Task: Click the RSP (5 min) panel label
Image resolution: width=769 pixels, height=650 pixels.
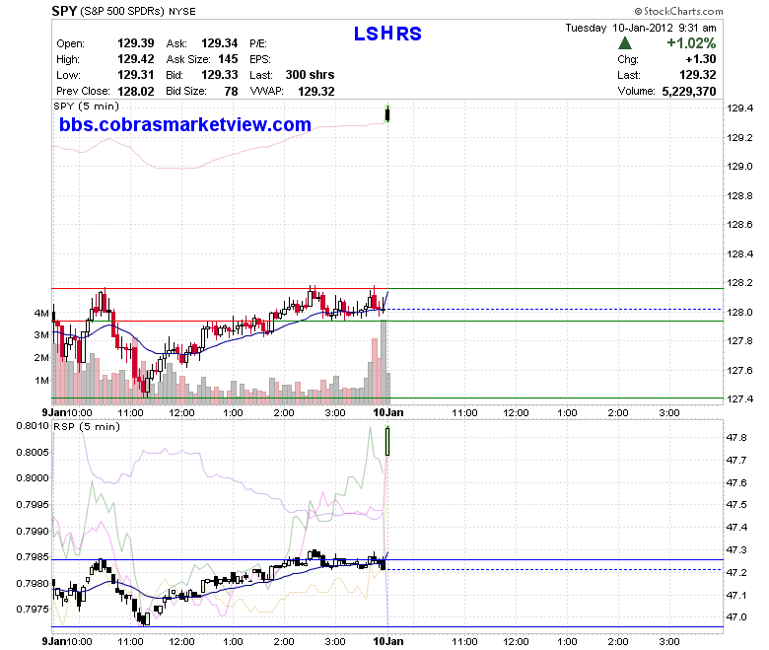Action: [87, 427]
